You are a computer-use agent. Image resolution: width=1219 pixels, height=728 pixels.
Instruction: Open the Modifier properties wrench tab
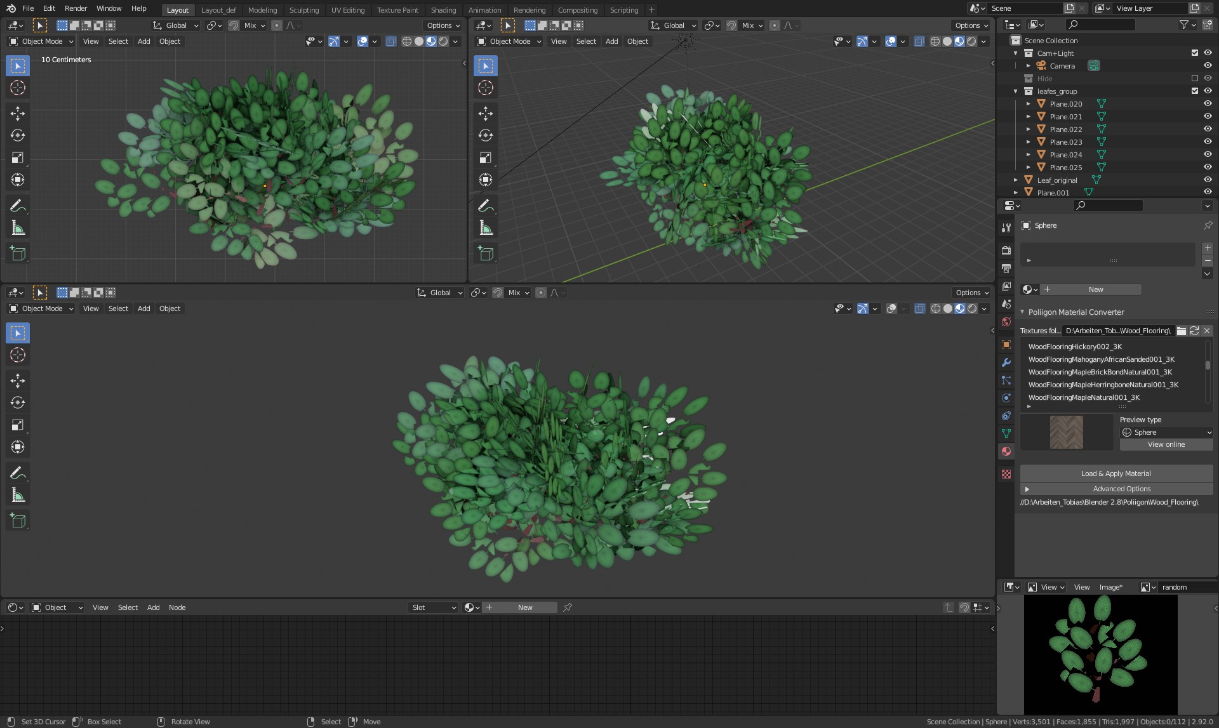coord(1006,362)
